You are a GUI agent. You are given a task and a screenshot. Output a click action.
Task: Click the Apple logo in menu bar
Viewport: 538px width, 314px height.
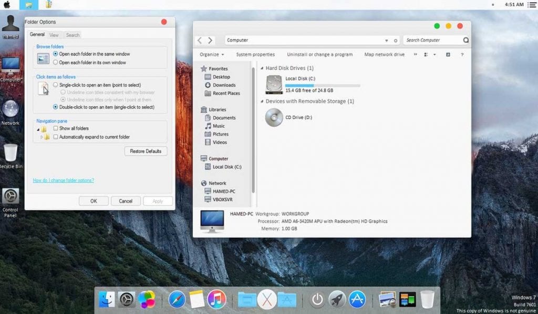click(x=6, y=4)
